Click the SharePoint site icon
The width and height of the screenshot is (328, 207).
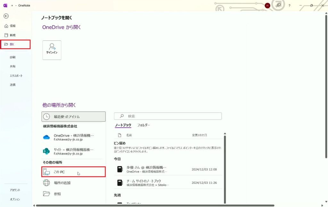(46, 151)
